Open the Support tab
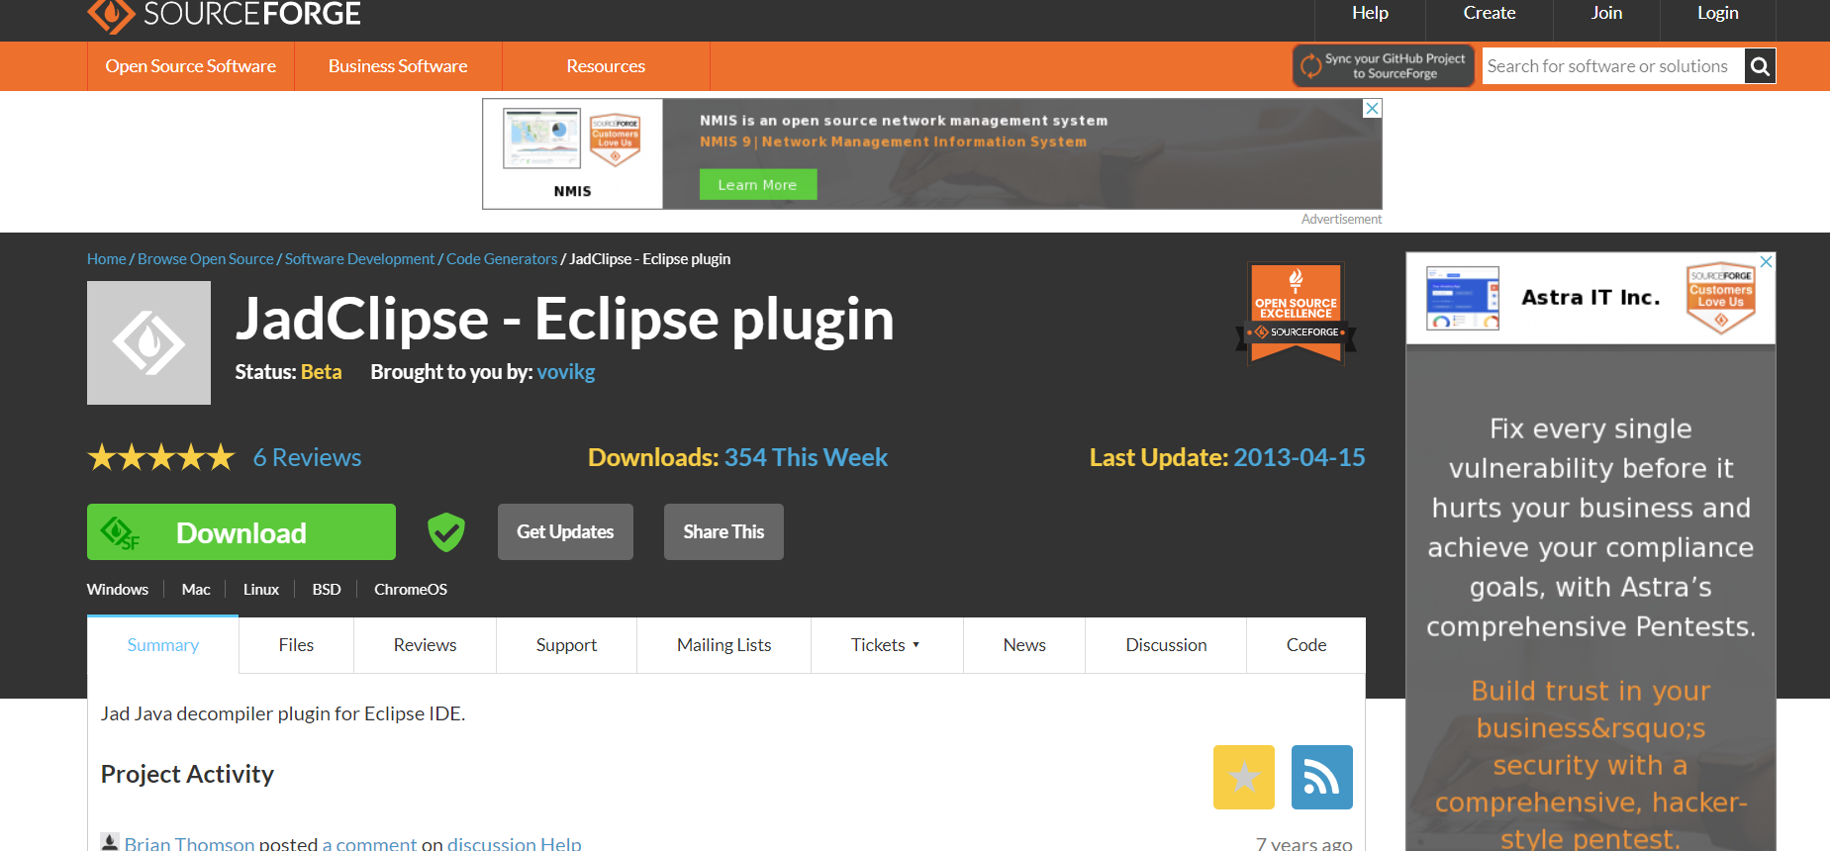The image size is (1830, 851). pyautogui.click(x=566, y=645)
